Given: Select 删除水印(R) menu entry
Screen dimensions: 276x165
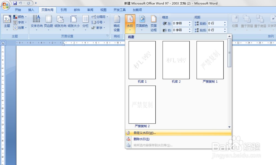Looking at the screenshot, I should (x=178, y=139).
